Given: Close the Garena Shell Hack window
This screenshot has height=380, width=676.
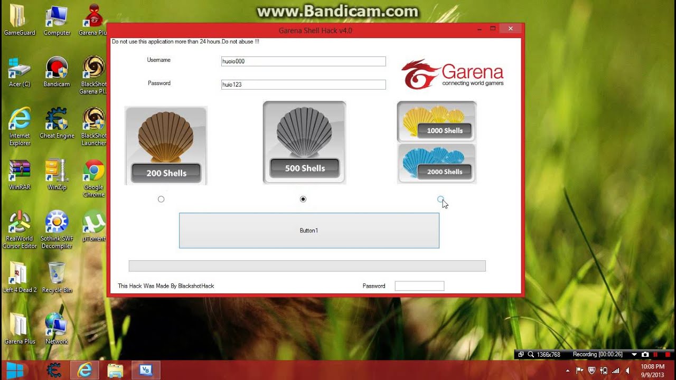Looking at the screenshot, I should coord(510,29).
